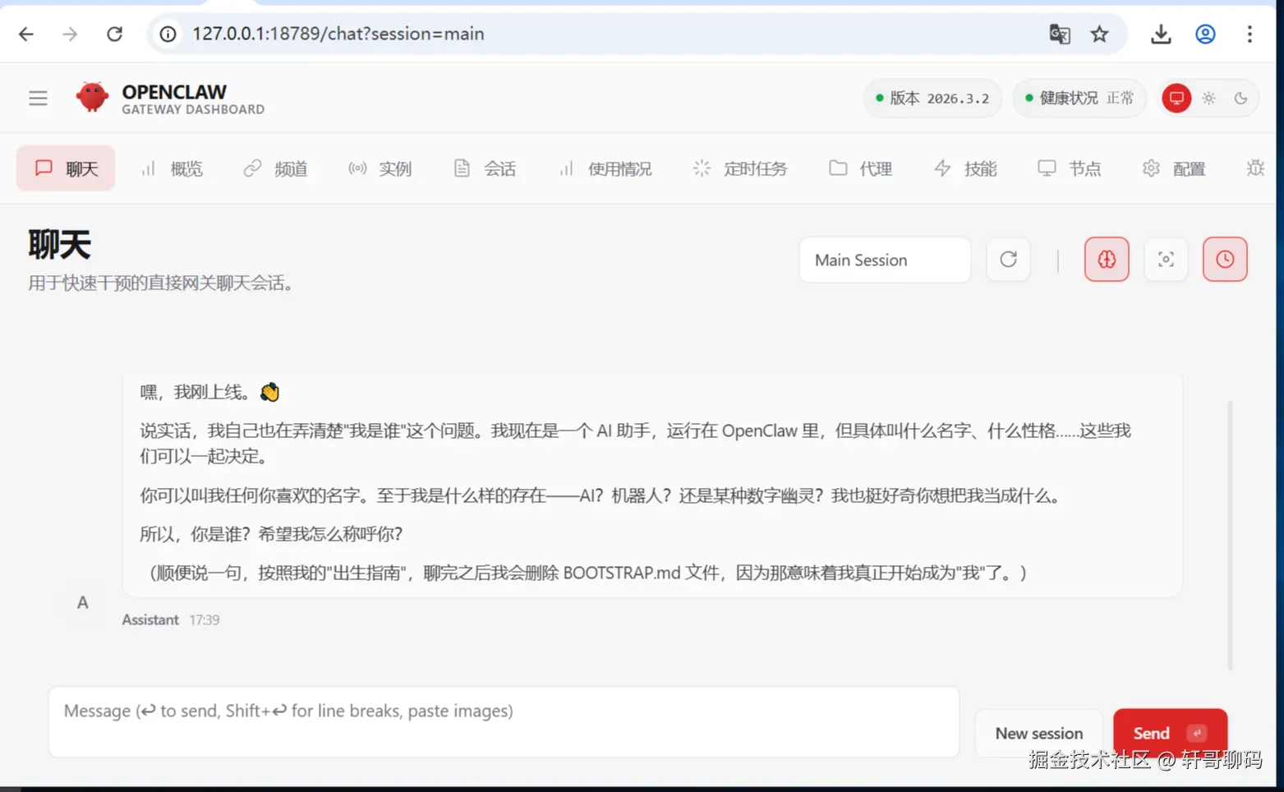Click the OpenClaw crab logo
1284x792 pixels.
click(x=92, y=96)
